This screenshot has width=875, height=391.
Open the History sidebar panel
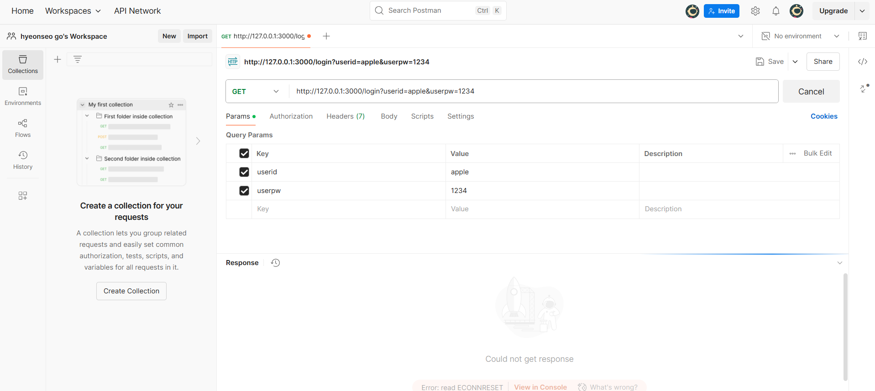(23, 161)
